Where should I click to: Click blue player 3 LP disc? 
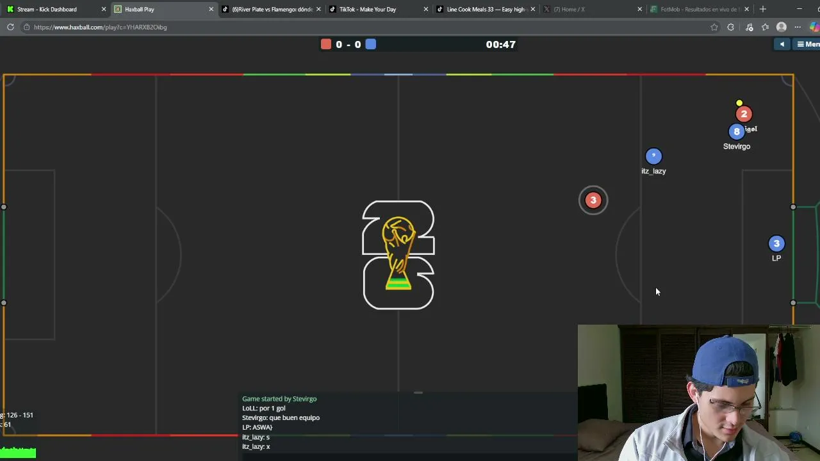[776, 243]
